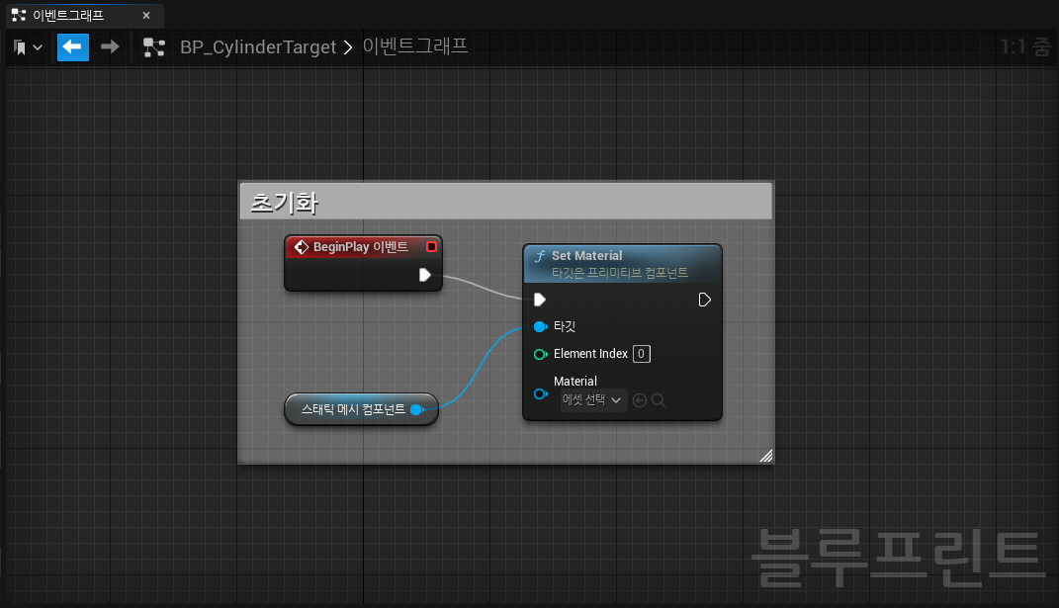
Task: Go forward with the right arrow
Action: point(110,46)
